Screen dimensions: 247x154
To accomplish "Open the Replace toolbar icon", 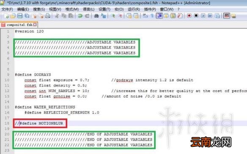I will (103, 16).
